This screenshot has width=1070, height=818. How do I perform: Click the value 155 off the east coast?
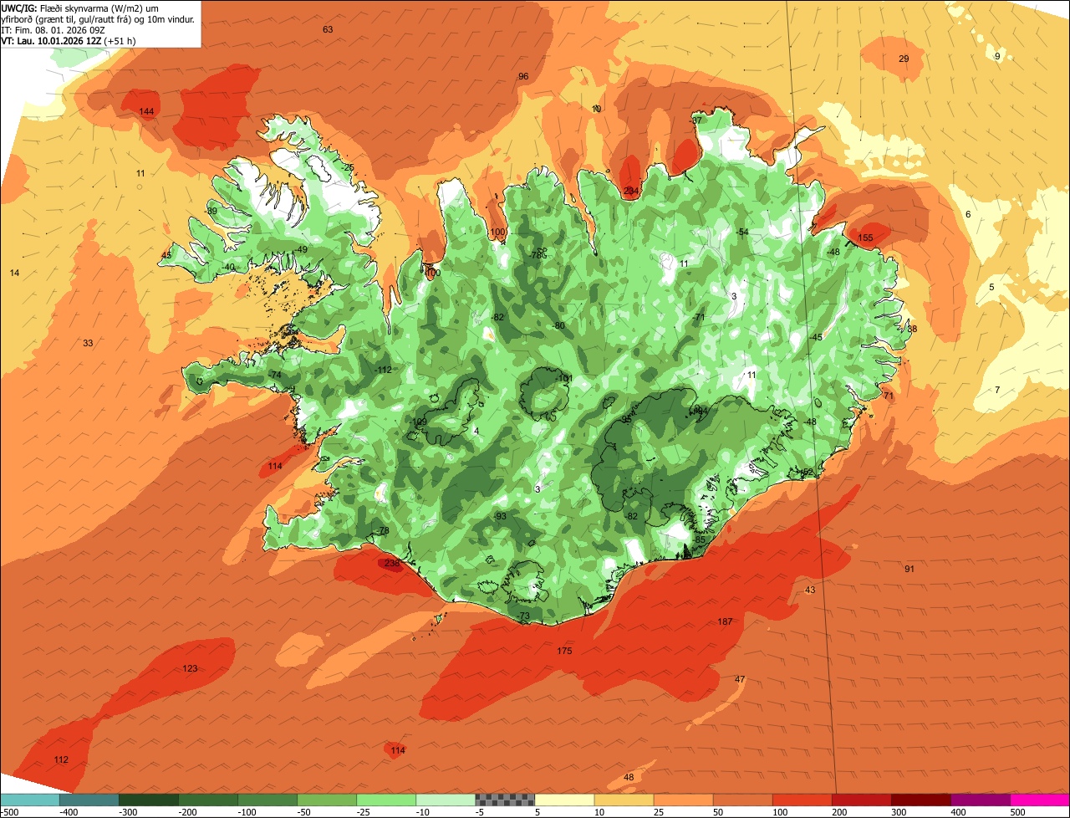tap(865, 238)
